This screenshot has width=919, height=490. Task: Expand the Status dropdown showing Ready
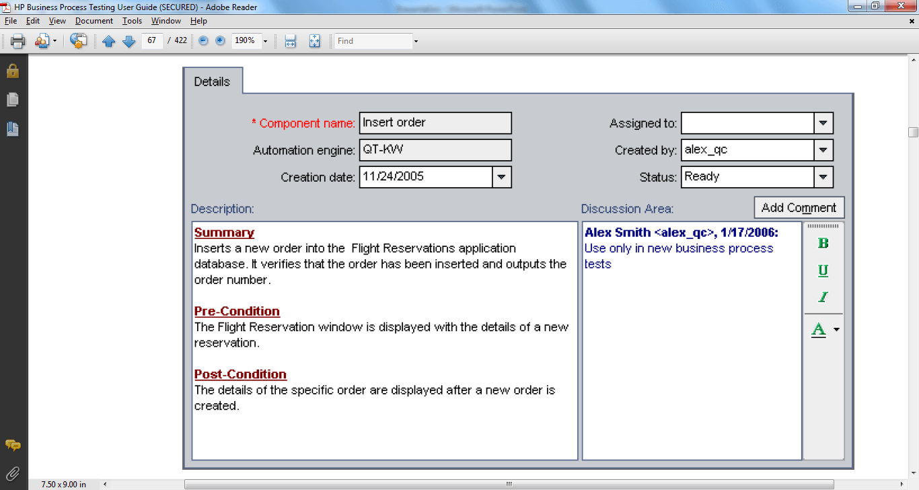tap(823, 177)
